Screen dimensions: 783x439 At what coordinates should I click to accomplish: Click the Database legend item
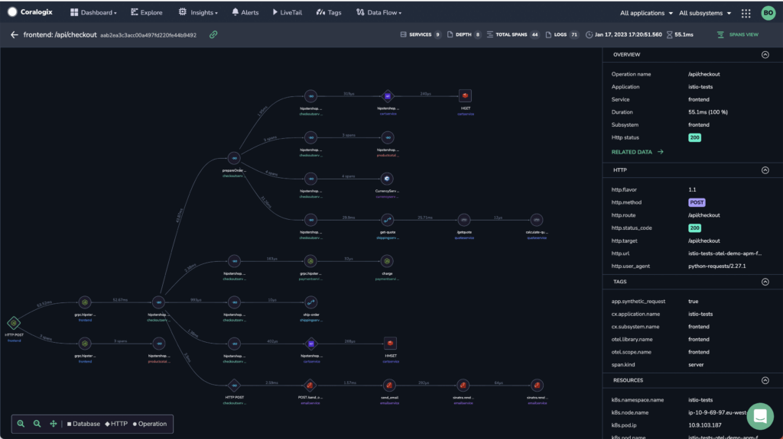[x=83, y=424]
